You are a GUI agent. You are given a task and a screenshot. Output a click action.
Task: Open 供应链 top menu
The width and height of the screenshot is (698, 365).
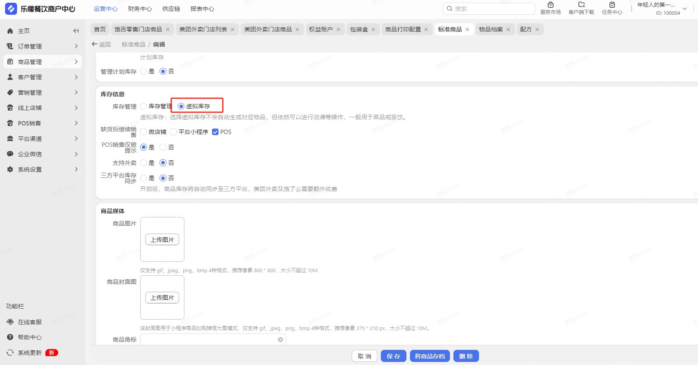pos(171,9)
